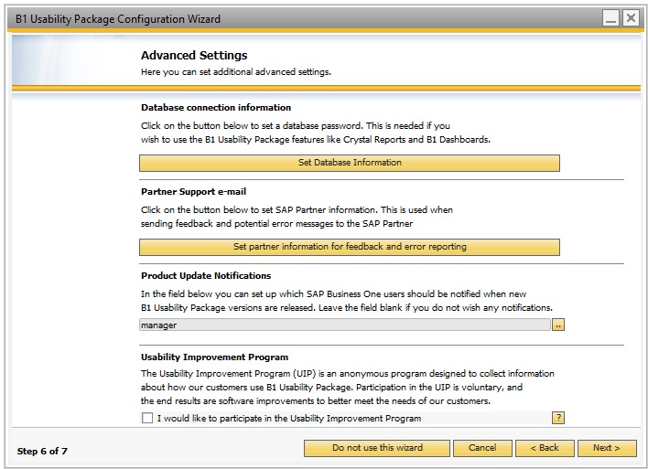The width and height of the screenshot is (648, 469).
Task: Click the wizard title bar text
Action: [x=118, y=19]
